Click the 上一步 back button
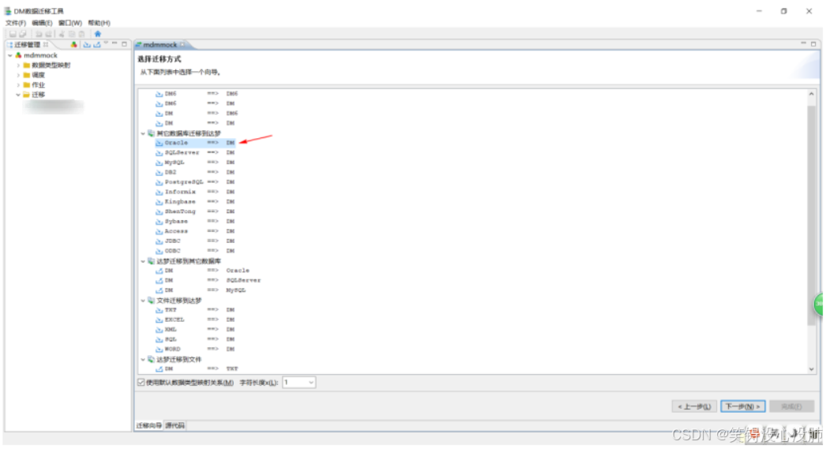Viewport: 826px width, 449px height. pos(694,407)
